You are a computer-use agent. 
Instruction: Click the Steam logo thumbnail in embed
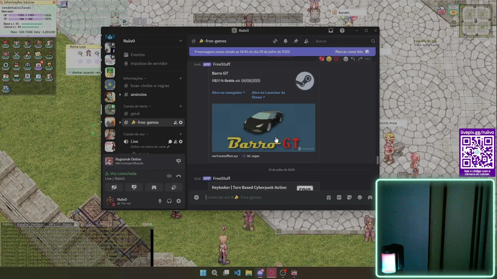305,81
